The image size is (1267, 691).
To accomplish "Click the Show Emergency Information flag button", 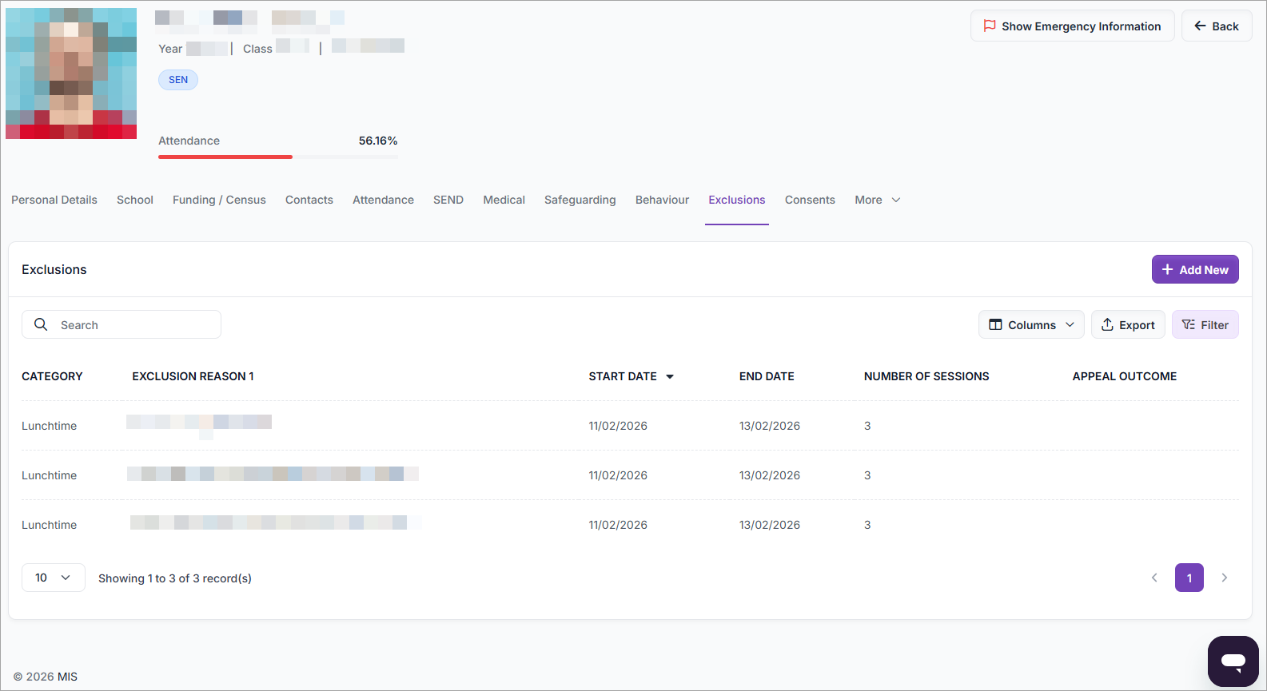I will [1072, 26].
